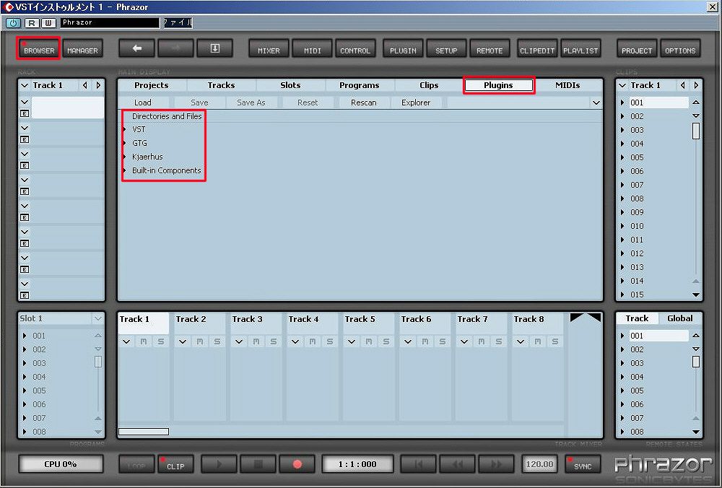Image resolution: width=722 pixels, height=488 pixels.
Task: Select the Global remote states tab
Action: pos(680,318)
